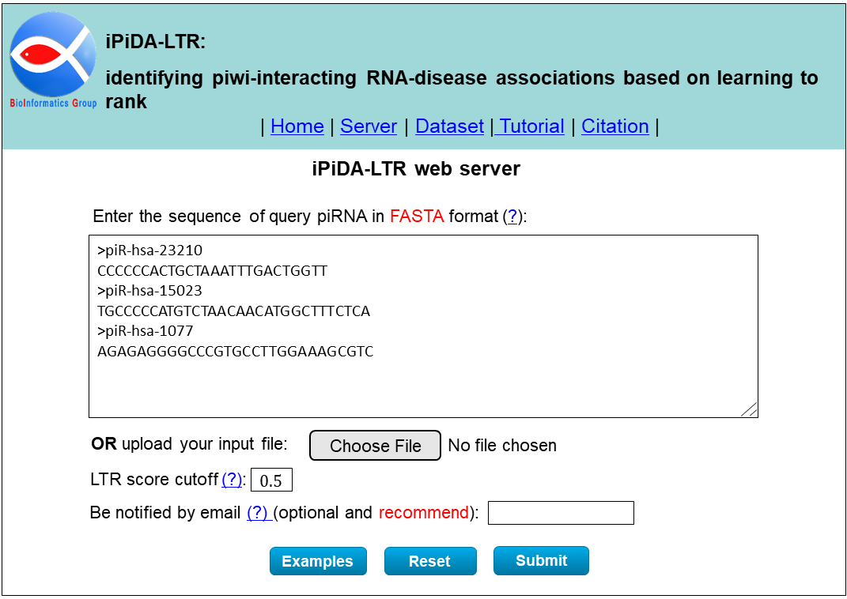Open the Citation link

pyautogui.click(x=614, y=126)
